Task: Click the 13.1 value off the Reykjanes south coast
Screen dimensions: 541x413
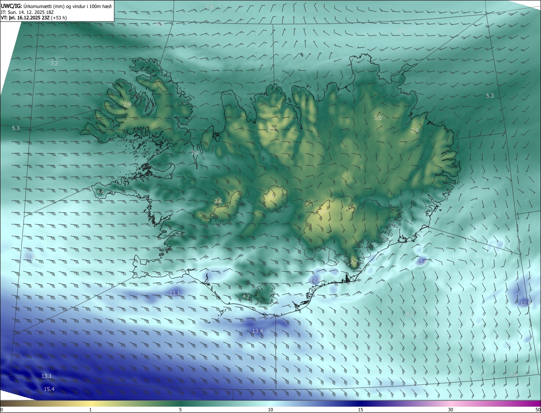Action: point(175,293)
